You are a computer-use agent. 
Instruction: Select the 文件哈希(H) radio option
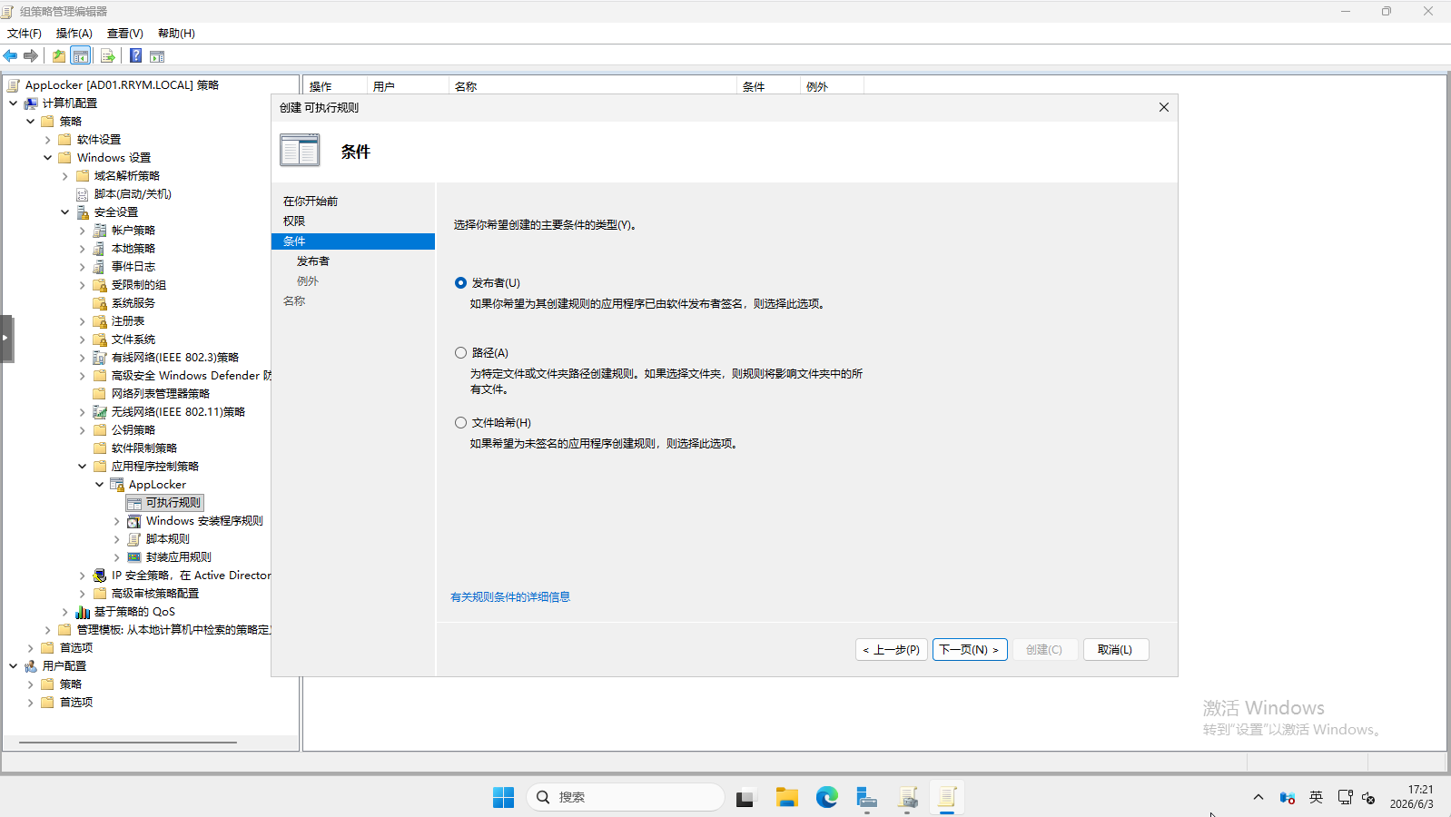[461, 423]
